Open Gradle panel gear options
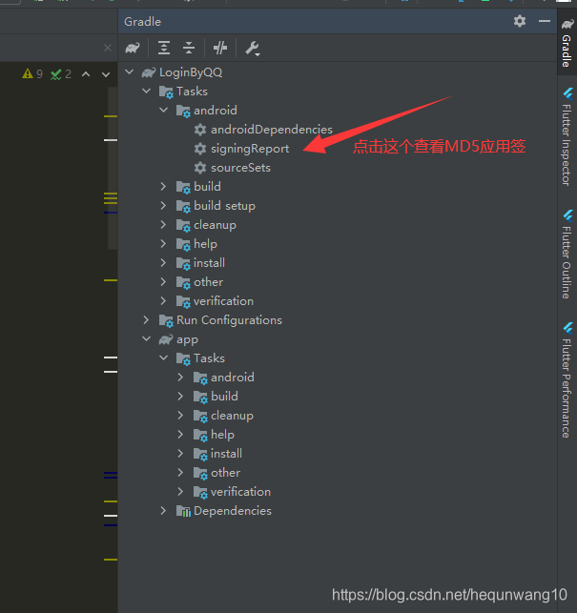This screenshot has width=577, height=613. 520,21
